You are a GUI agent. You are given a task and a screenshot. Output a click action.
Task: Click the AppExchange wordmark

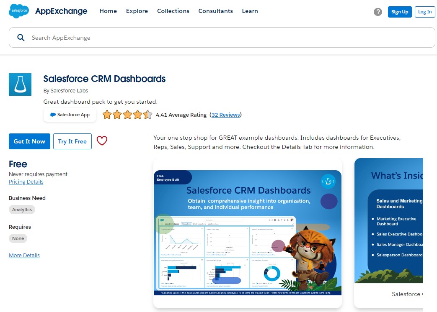61,11
